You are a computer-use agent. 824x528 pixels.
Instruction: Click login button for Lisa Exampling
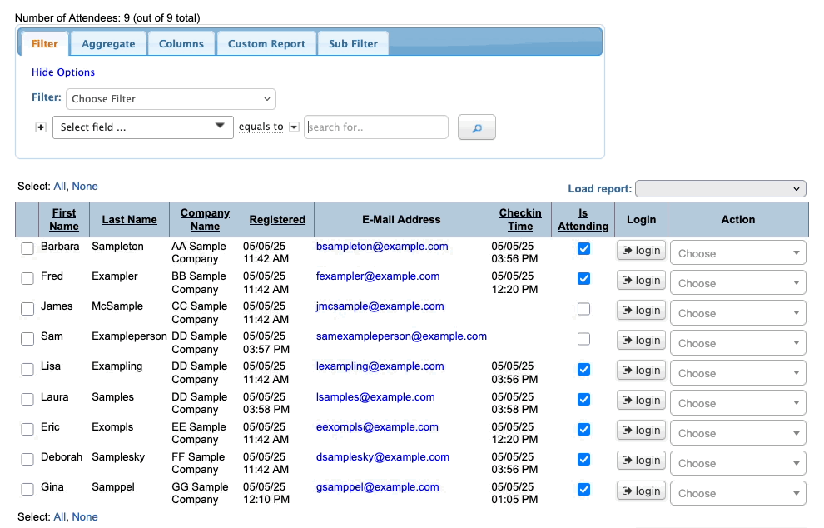640,370
